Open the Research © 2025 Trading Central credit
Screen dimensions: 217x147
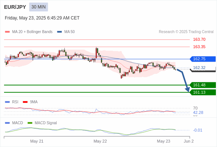tap(186, 32)
